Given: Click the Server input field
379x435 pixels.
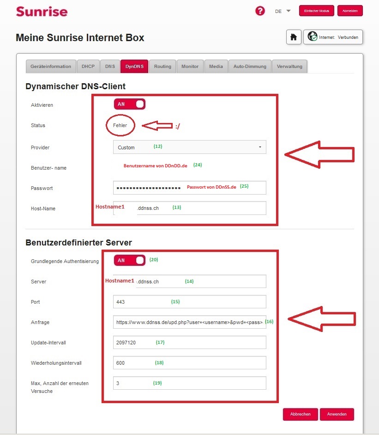Looking at the screenshot, I should coord(189,282).
